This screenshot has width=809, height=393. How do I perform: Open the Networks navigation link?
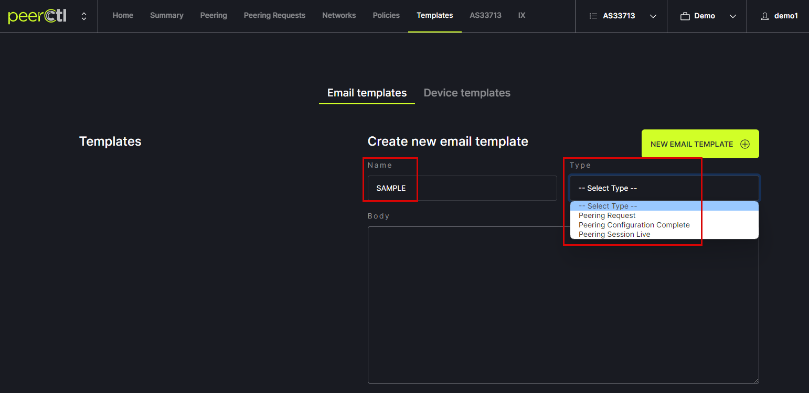339,16
